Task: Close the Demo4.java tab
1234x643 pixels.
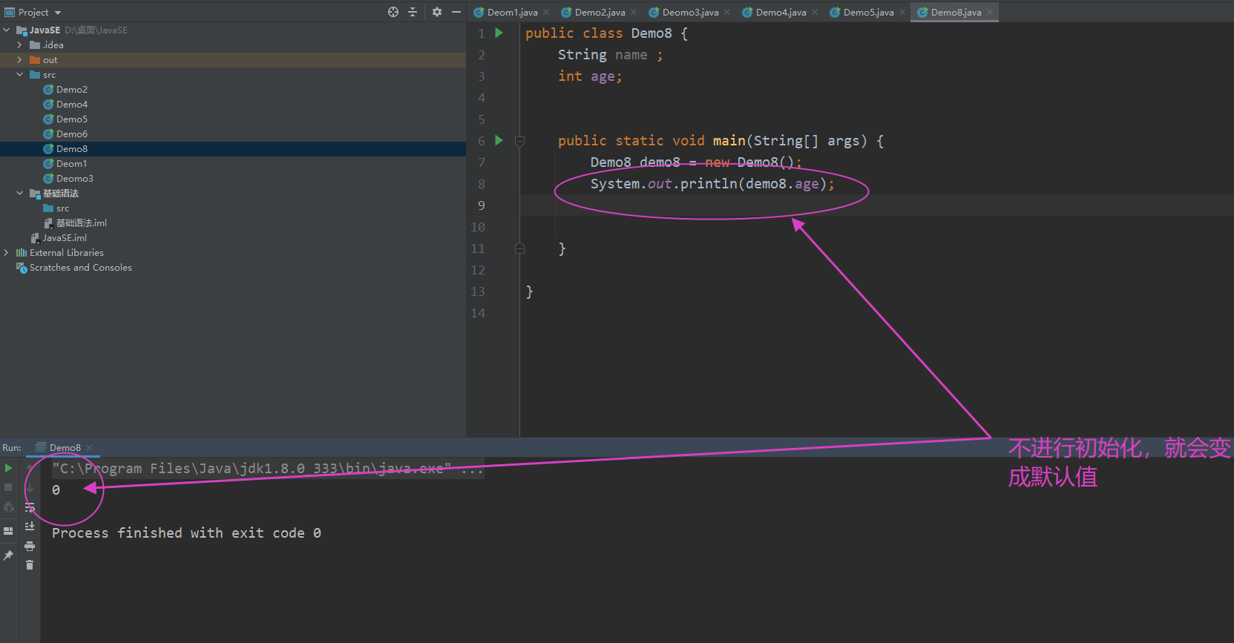Action: 815,12
